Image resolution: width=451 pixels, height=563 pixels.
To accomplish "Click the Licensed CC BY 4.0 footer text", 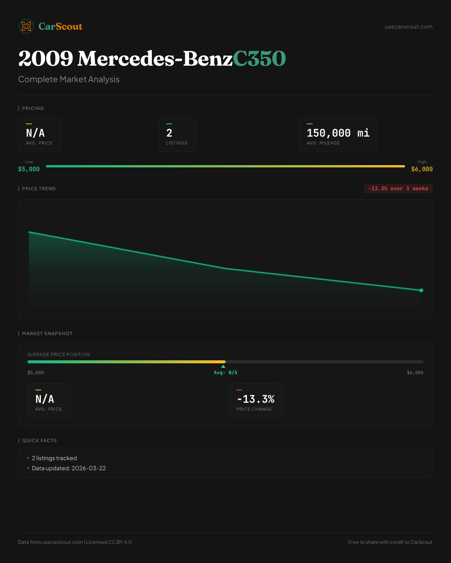I will (109, 542).
